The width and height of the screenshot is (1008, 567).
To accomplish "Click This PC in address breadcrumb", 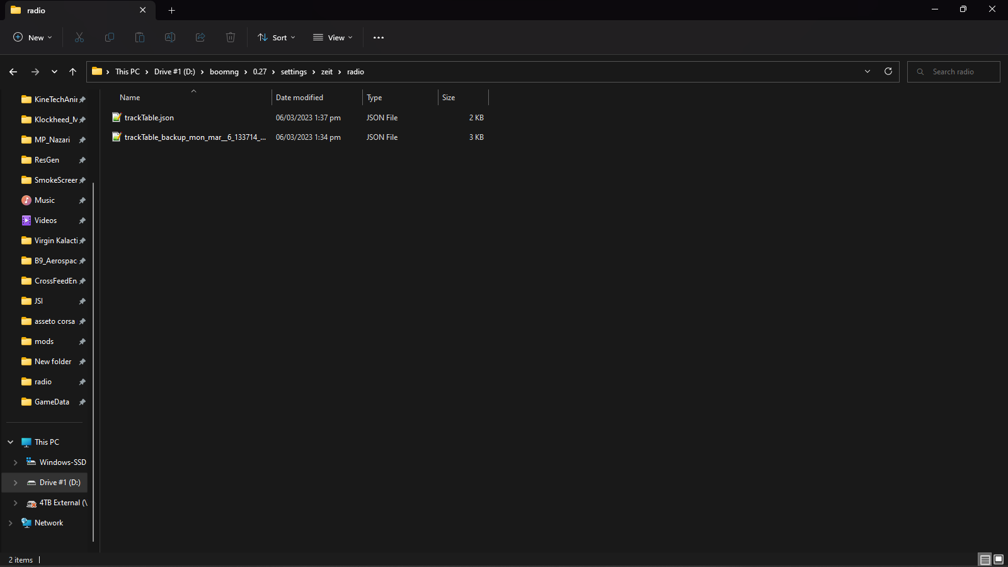I will 127,72.
